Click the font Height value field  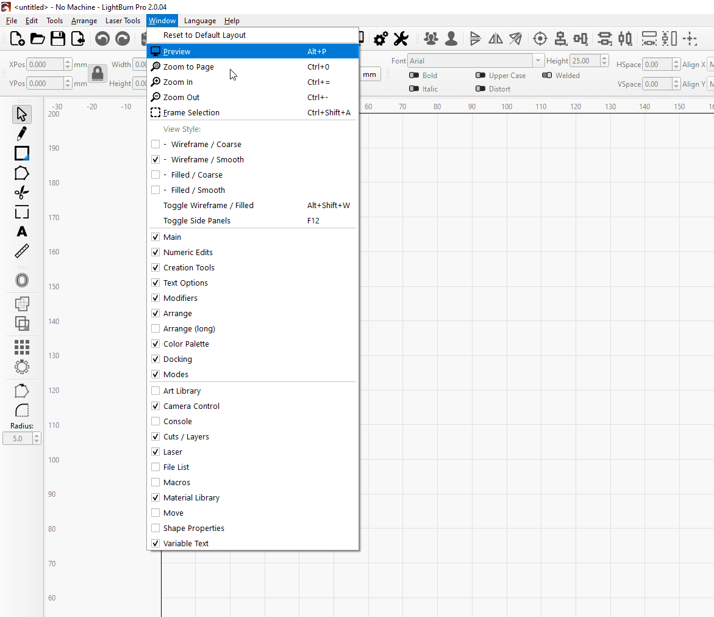585,60
